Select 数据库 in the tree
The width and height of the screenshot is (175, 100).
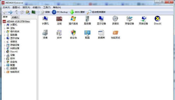coord(14,68)
